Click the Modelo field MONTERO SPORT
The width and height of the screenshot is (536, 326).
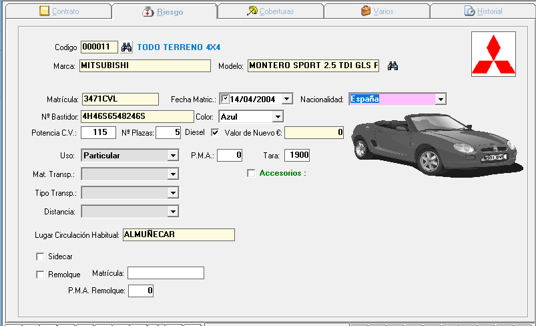tap(314, 65)
